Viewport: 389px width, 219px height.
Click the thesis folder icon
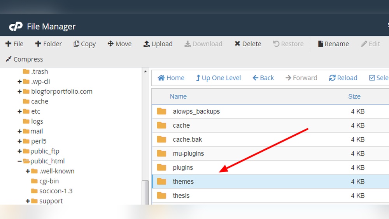[x=161, y=195]
